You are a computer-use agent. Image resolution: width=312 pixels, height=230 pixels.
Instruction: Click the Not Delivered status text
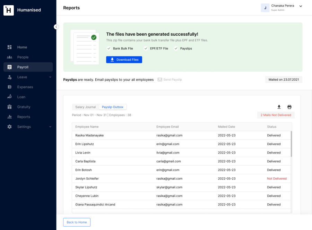click(277, 178)
